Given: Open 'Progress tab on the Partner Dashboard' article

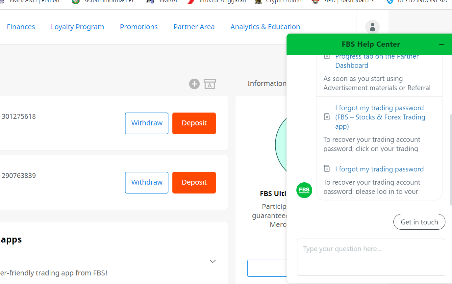Looking at the screenshot, I should click(x=377, y=61).
